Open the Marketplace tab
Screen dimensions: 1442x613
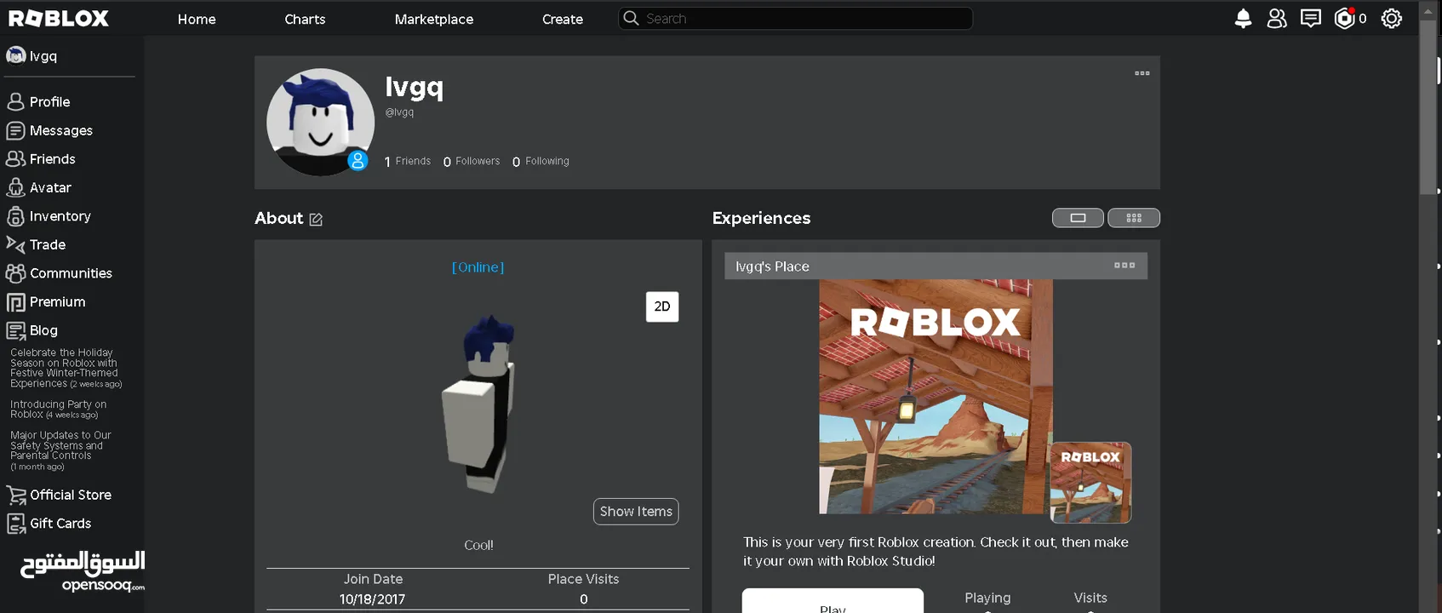434,19
